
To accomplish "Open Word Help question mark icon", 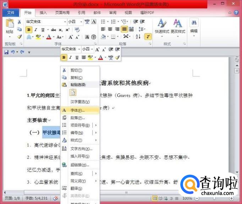I will point(236,13).
